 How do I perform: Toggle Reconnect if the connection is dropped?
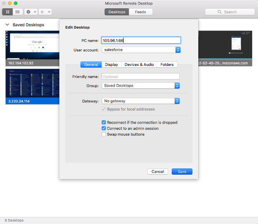[x=104, y=122]
